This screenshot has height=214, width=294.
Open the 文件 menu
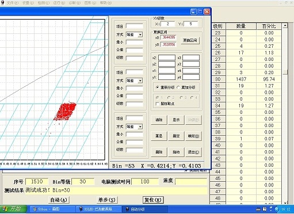tap(13, 3)
